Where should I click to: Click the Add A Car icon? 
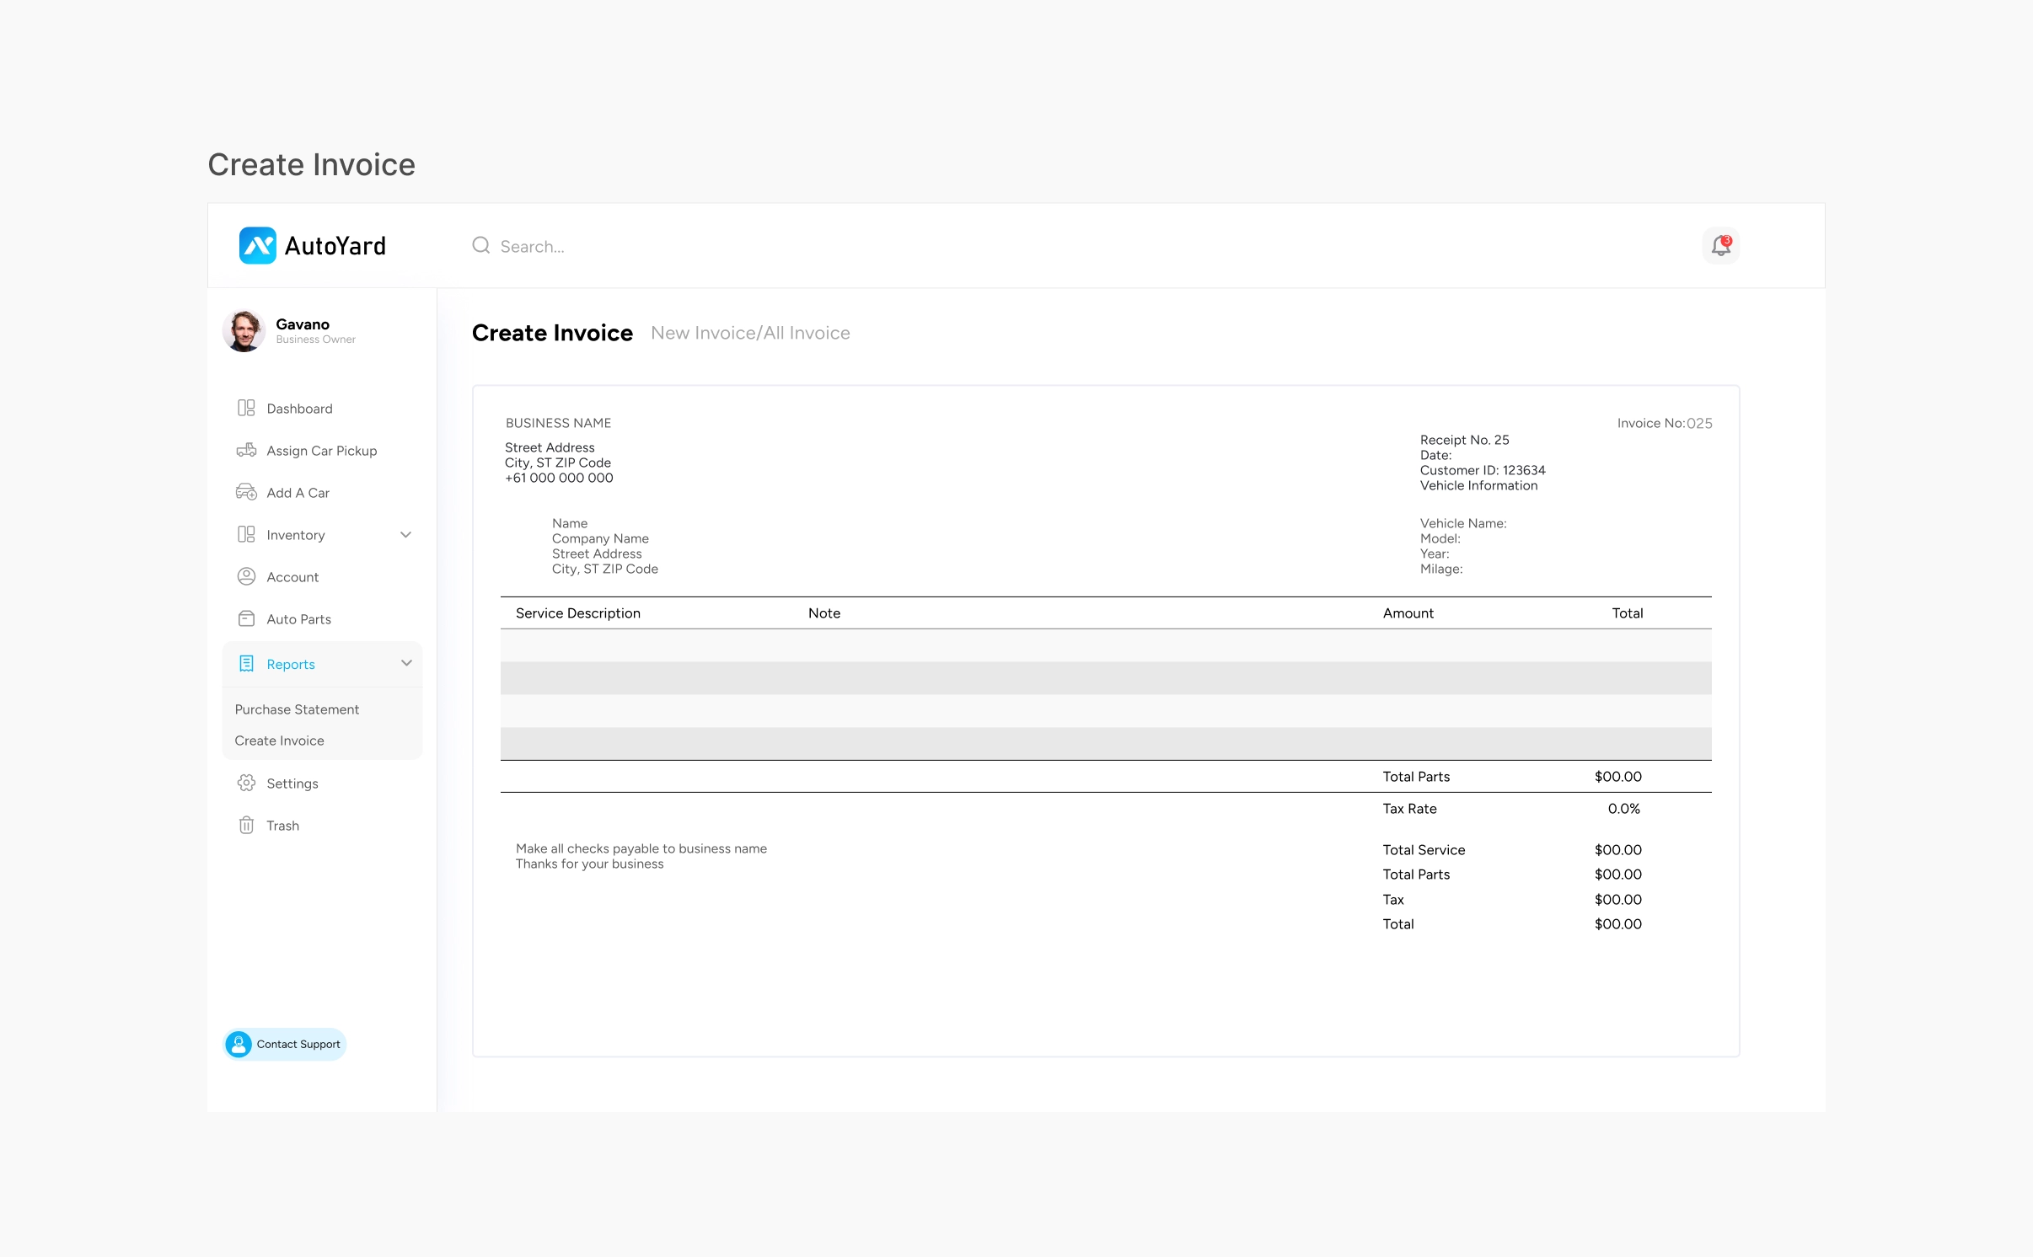246,492
